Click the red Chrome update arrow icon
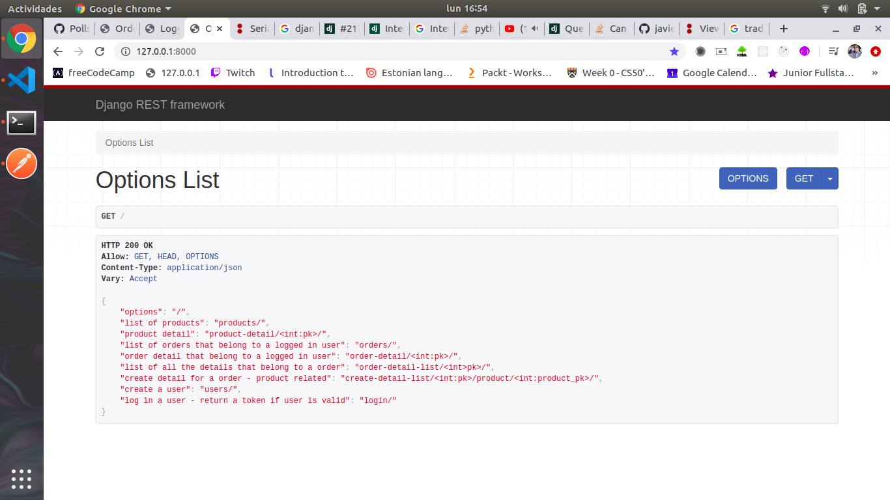The width and height of the screenshot is (890, 500). [x=876, y=51]
